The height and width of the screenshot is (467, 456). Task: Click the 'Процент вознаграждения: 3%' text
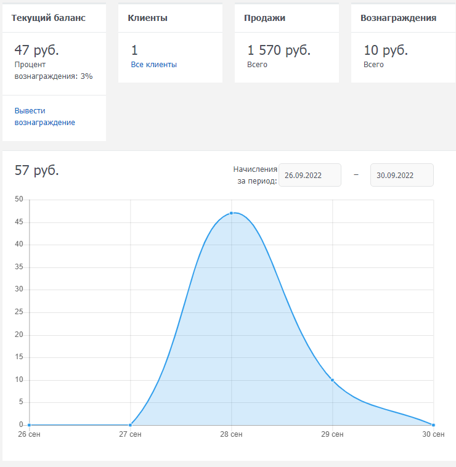pyautogui.click(x=53, y=70)
